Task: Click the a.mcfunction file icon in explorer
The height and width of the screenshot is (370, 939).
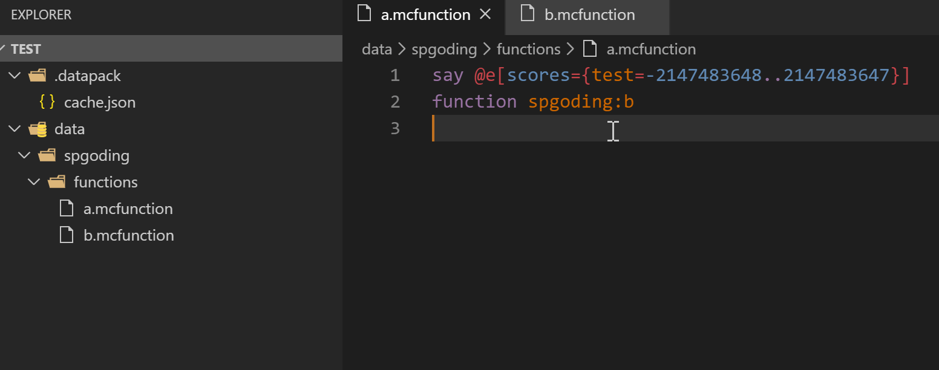Action: [x=66, y=209]
